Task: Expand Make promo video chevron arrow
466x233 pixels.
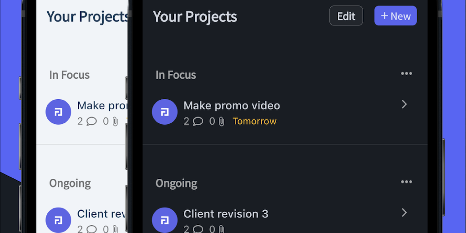Action: pos(404,105)
